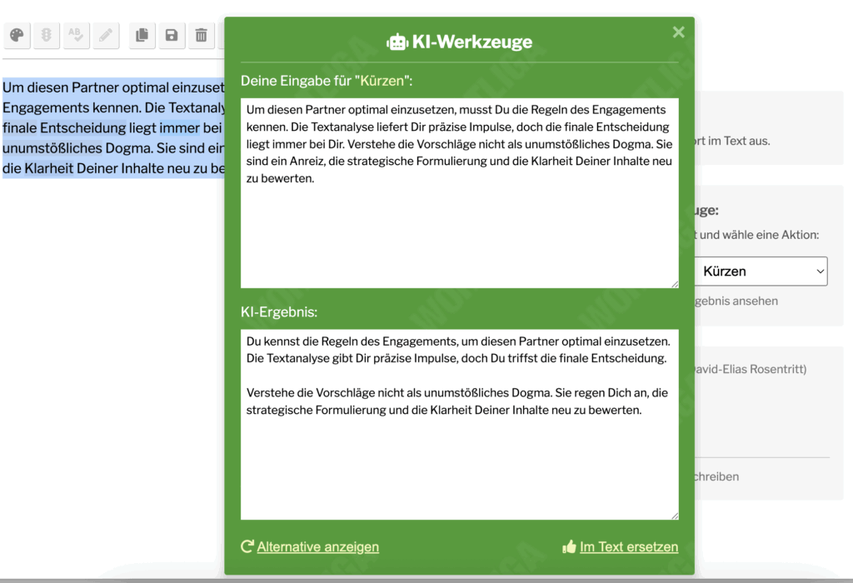This screenshot has height=583, width=853.
Task: Click the refresh icon beside Alternative anzeigen
Action: point(245,546)
